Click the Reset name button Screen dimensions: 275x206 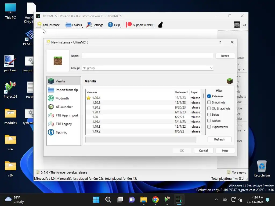pos(225,56)
